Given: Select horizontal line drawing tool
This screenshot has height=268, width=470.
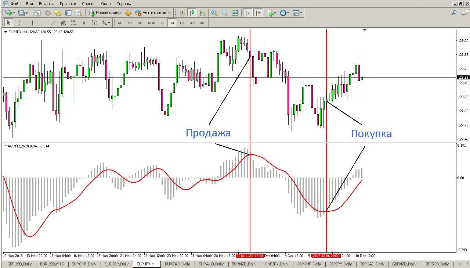Looking at the screenshot, I should 43,23.
